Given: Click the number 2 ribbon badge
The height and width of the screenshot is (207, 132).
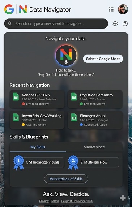Looking at the screenshot, I should click(x=73, y=163).
